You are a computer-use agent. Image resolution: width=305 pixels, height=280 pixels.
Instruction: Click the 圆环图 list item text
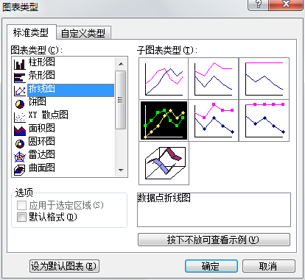(42, 141)
